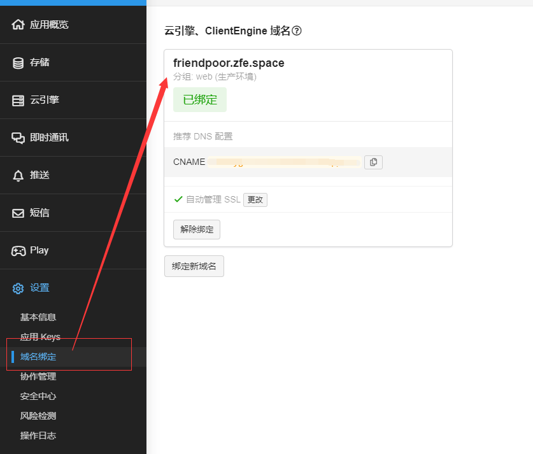Click the green checkmark beside 自动管理 SSL
The width and height of the screenshot is (533, 454).
178,199
